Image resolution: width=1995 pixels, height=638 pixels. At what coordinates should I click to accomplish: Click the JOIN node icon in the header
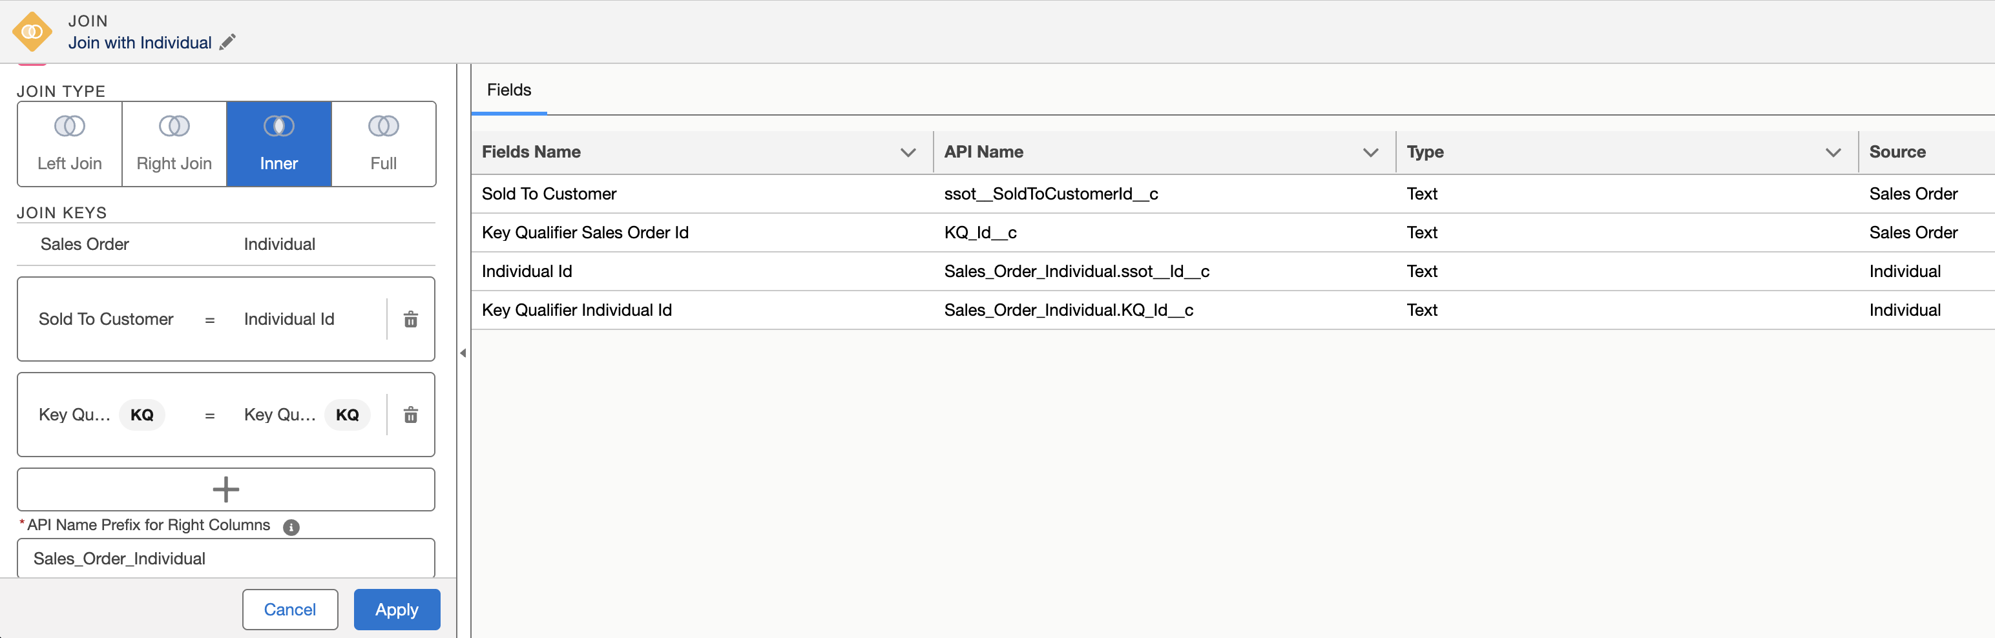(32, 31)
